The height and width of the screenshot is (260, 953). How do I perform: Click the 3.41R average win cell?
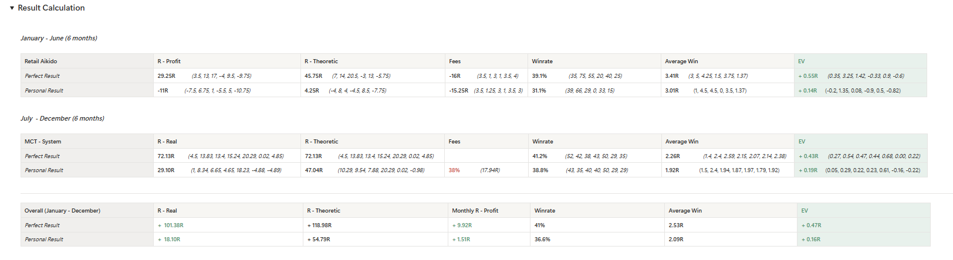728,76
